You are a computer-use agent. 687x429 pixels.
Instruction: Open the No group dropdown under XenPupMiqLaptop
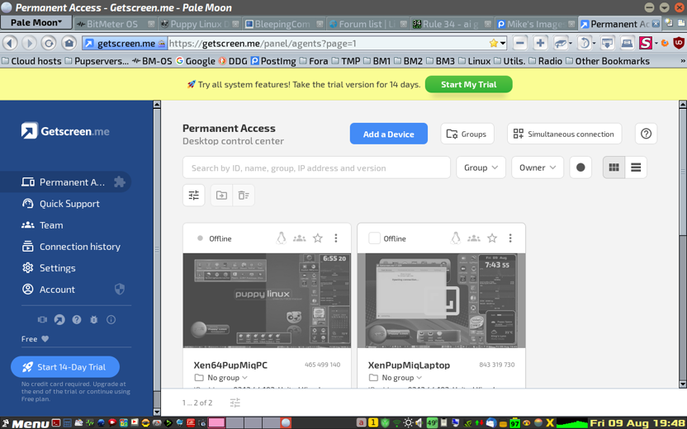click(x=396, y=377)
